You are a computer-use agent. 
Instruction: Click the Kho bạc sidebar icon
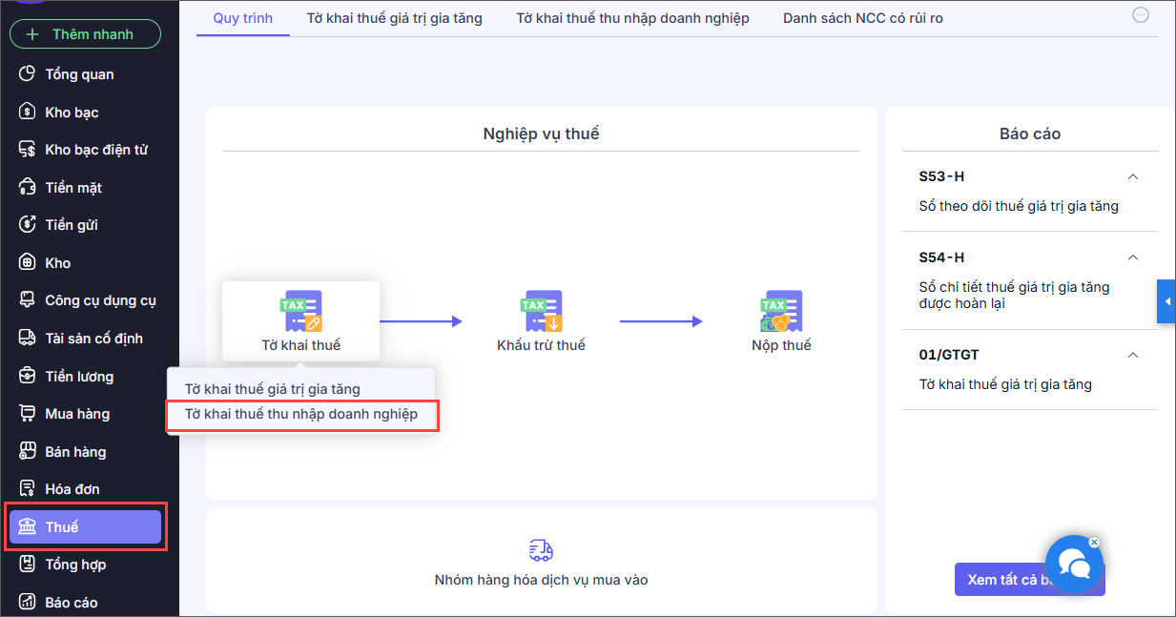tap(28, 113)
